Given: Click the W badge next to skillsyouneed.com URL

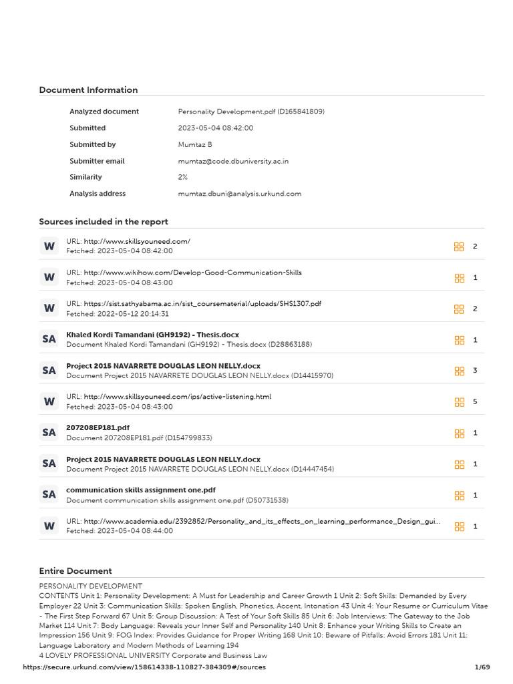Looking at the screenshot, I should pyautogui.click(x=49, y=246).
